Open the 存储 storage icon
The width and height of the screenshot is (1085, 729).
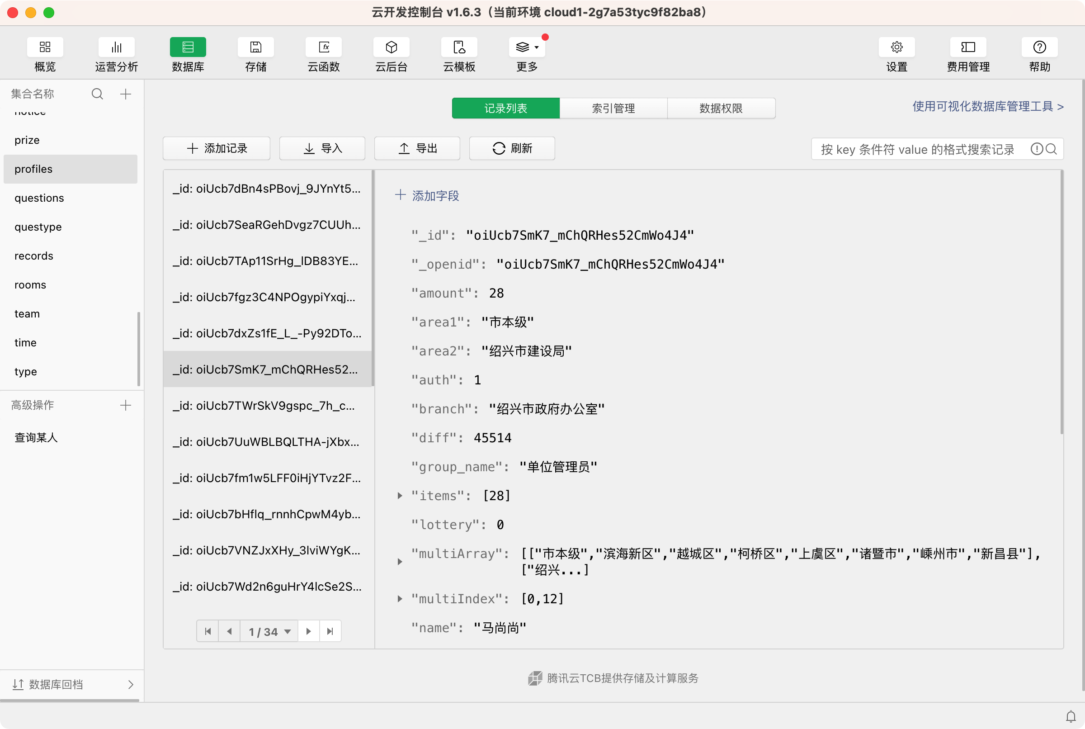(x=255, y=47)
